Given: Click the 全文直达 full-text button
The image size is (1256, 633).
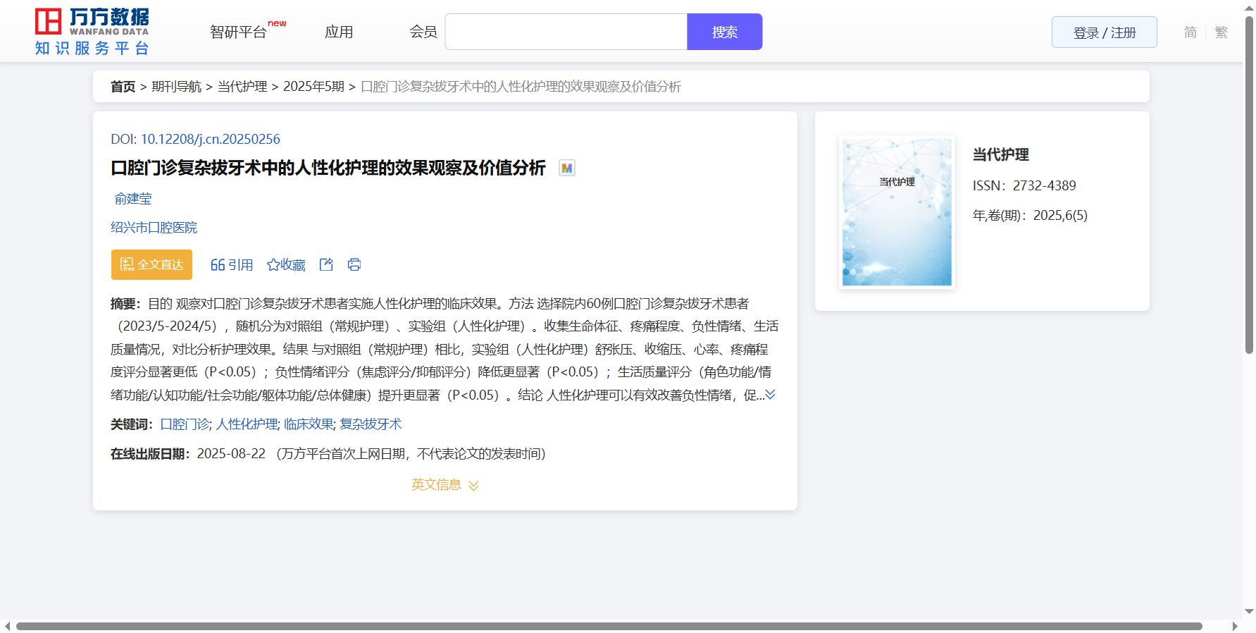Looking at the screenshot, I should tap(151, 265).
